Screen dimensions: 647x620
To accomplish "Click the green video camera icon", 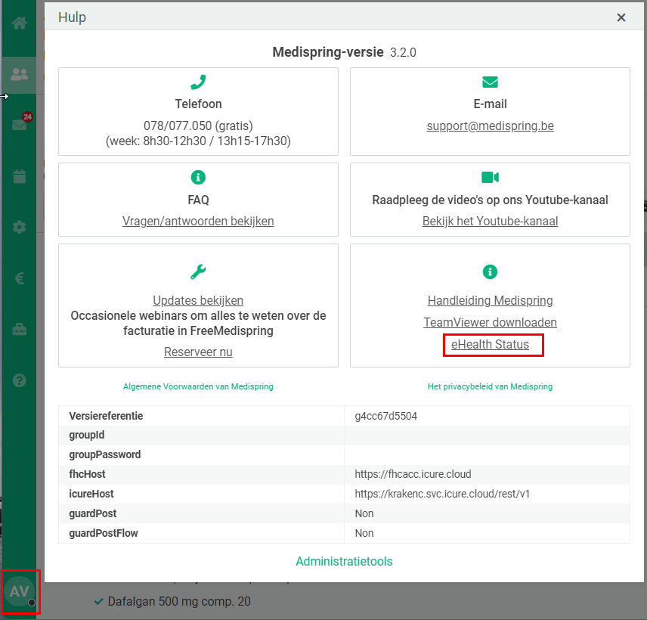I will coord(490,178).
